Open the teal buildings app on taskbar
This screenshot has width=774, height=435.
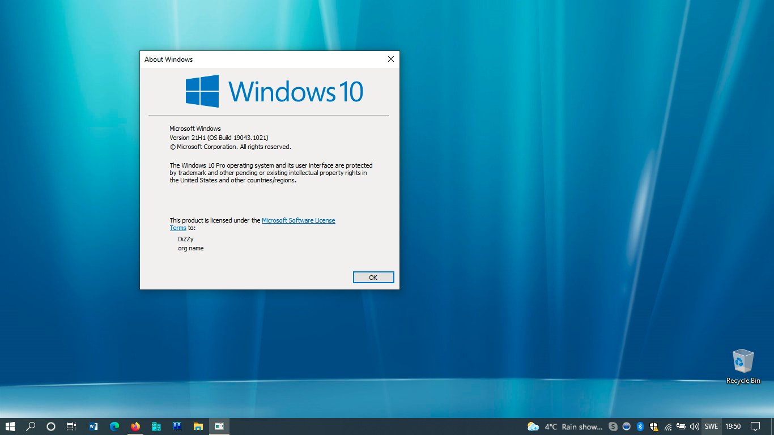156,427
